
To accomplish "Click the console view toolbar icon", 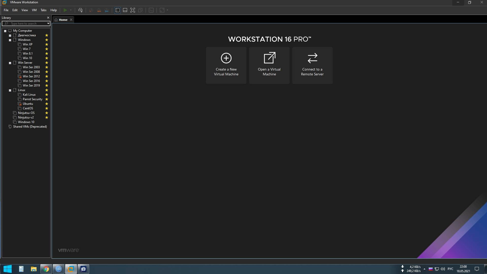I will point(151,10).
